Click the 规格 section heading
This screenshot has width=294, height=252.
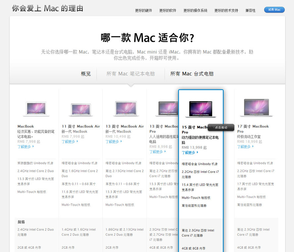21,222
